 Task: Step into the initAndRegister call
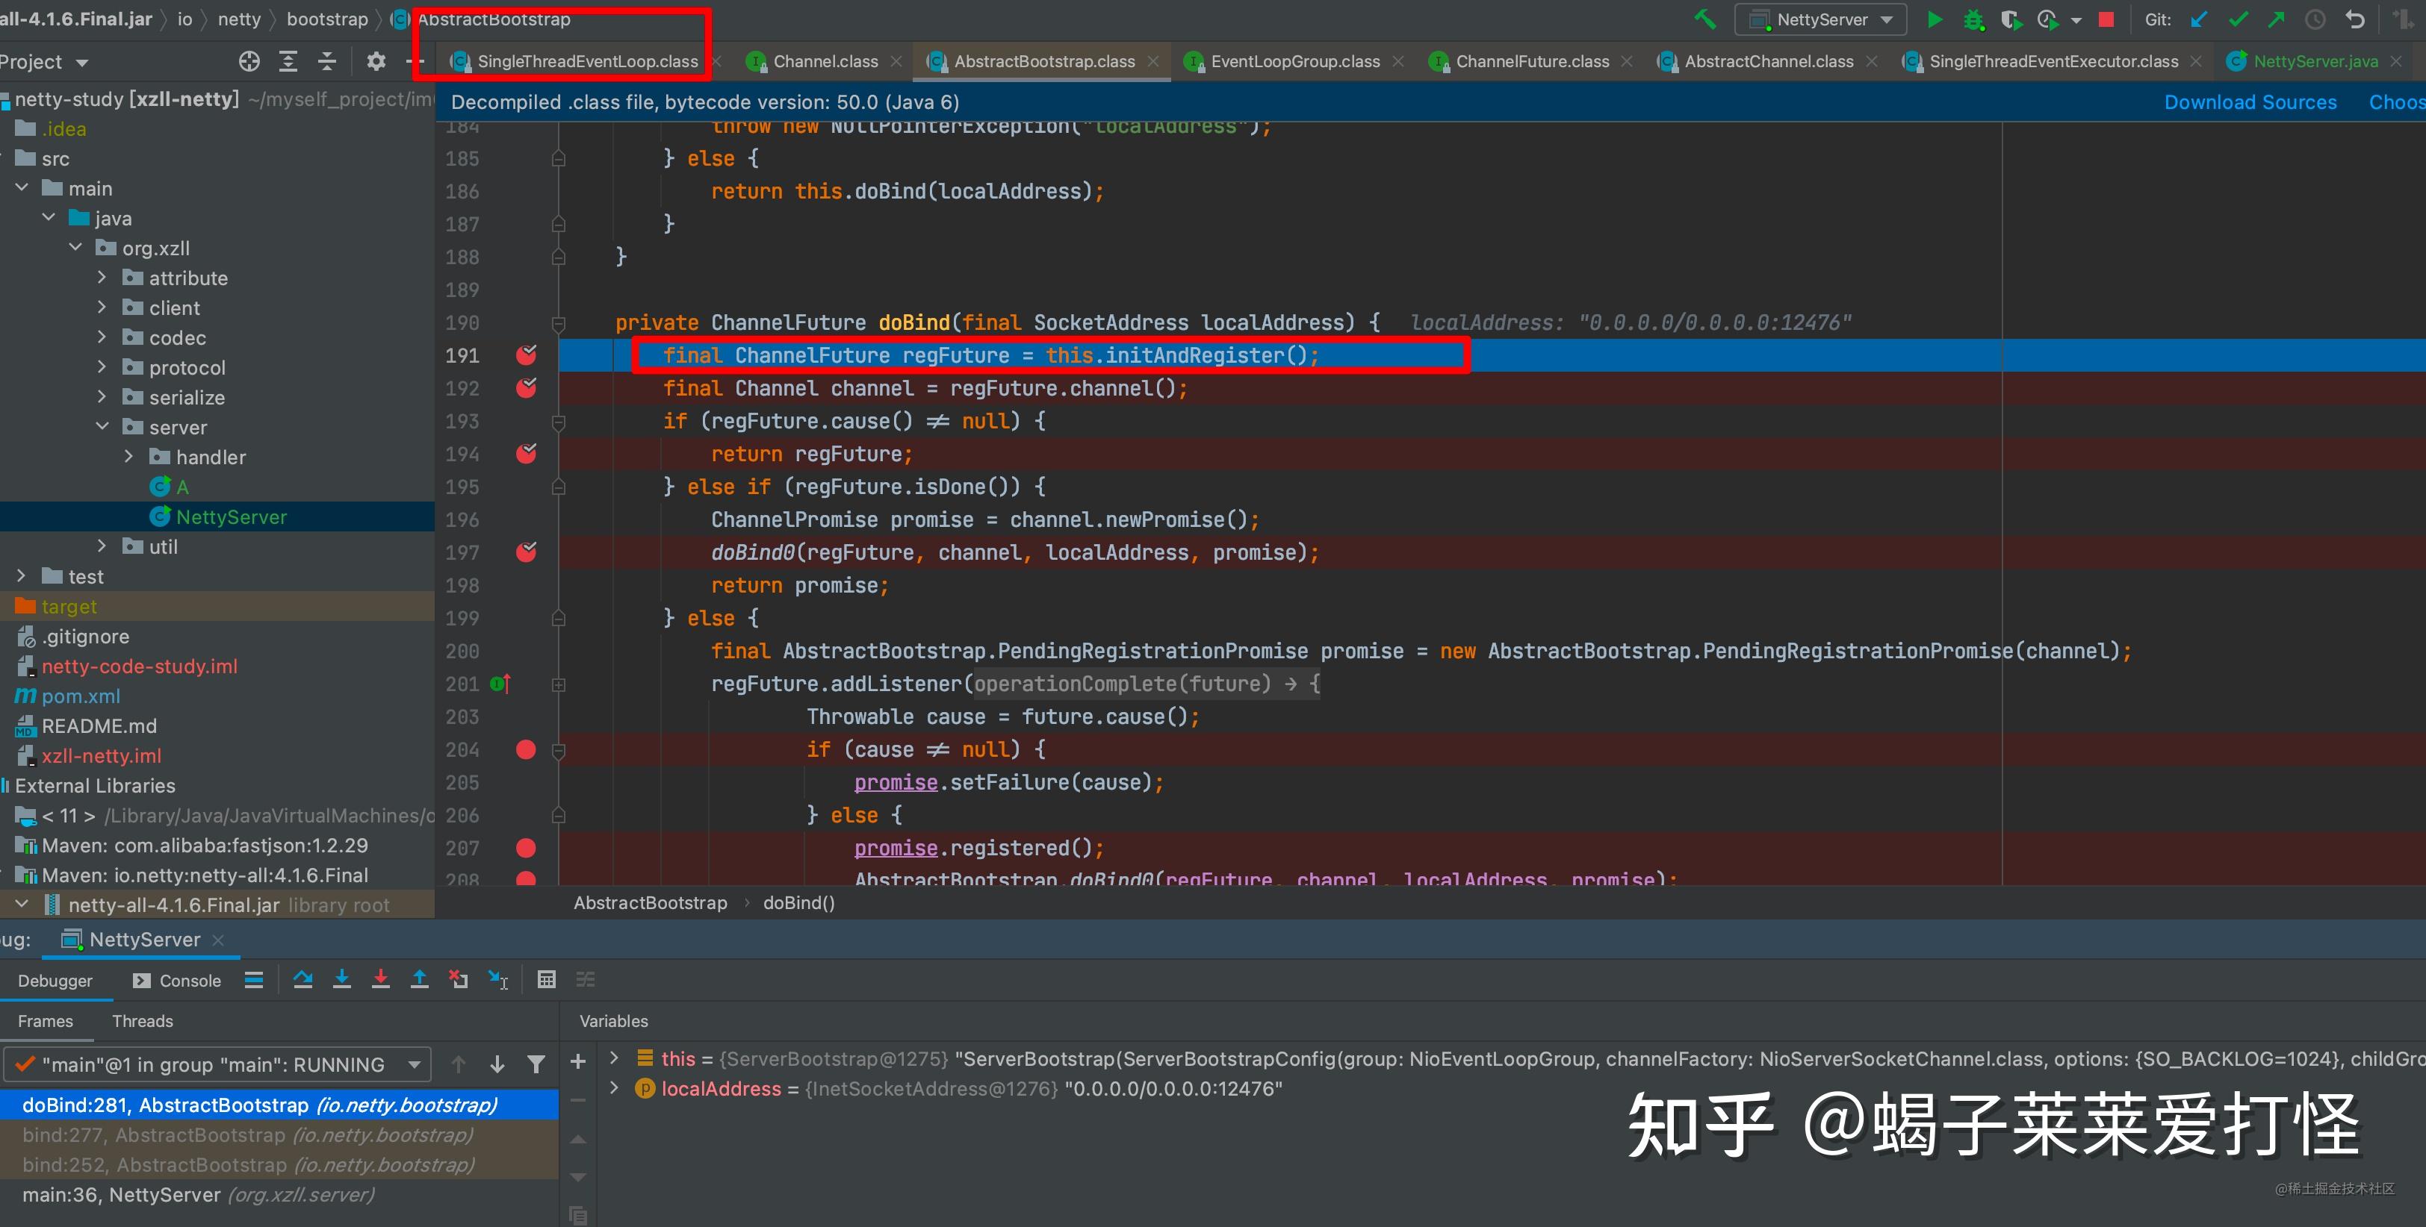coord(342,978)
